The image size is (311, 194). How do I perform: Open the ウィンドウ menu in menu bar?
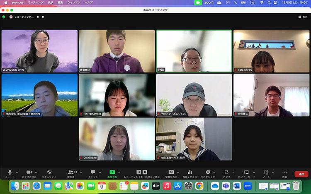(x=74, y=2)
